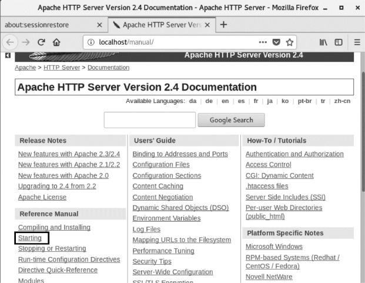Click the Google Search button
Image resolution: width=365 pixels, height=283 pixels.
click(x=231, y=120)
